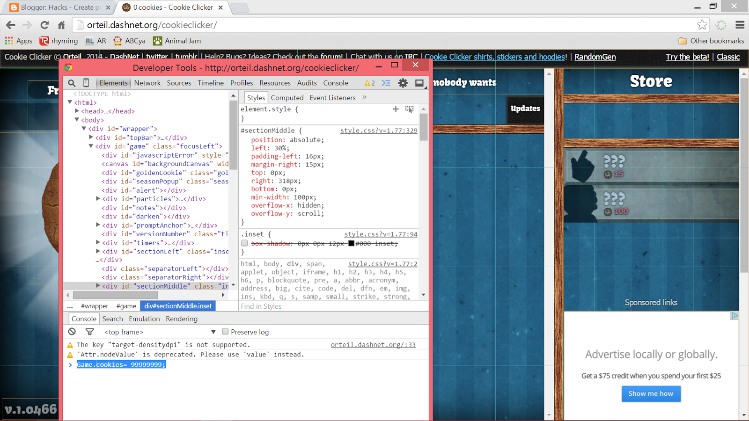The width and height of the screenshot is (749, 421).
Task: Check the Preserve log checkbox
Action: tap(225, 332)
